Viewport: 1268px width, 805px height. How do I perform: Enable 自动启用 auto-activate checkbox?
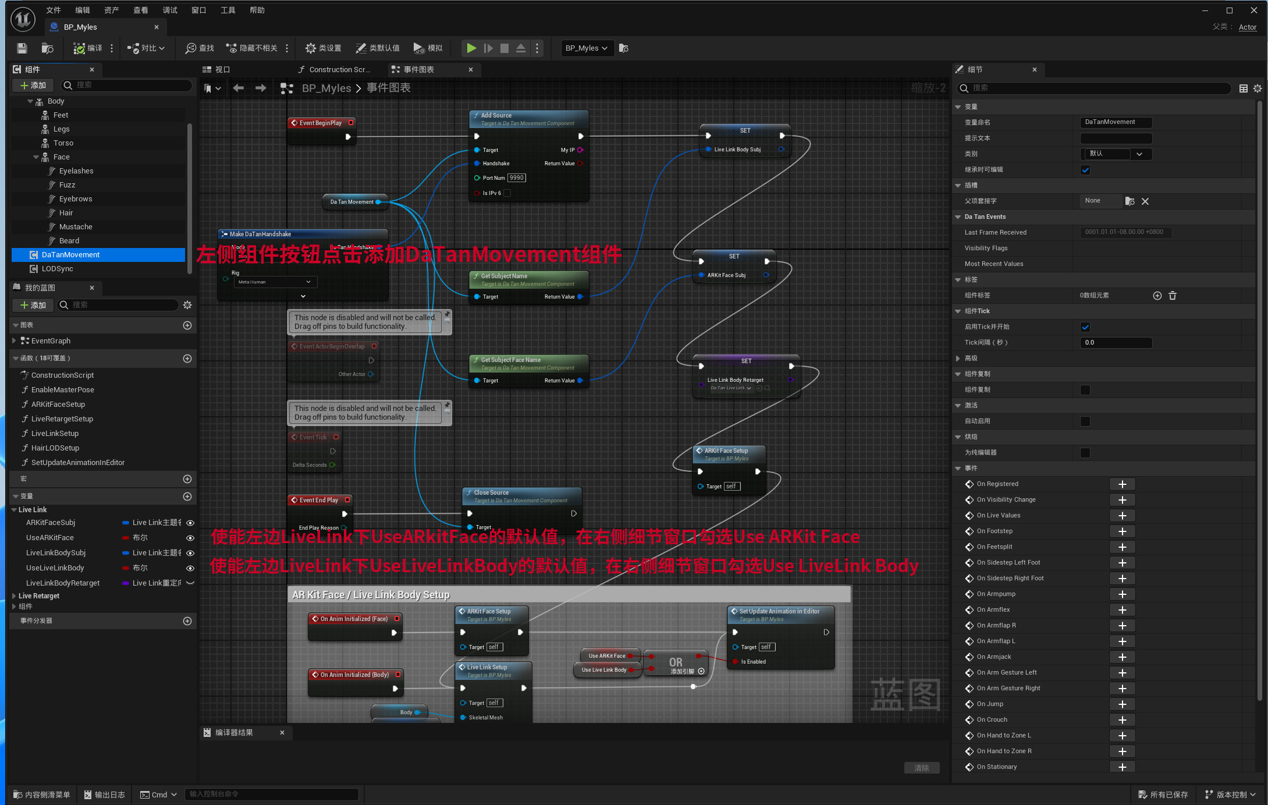1085,421
